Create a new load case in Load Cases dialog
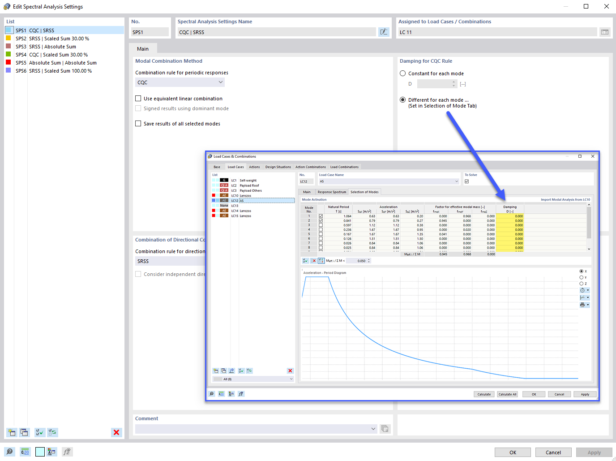The height and width of the screenshot is (461, 616). [215, 371]
